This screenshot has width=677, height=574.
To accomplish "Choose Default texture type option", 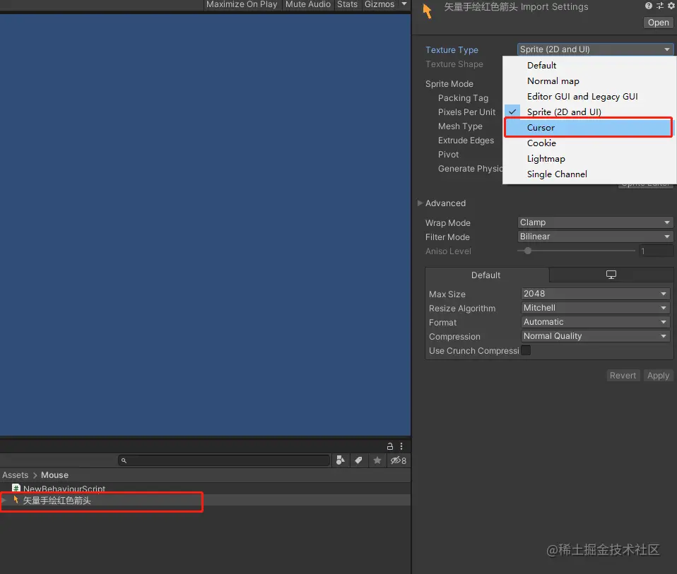I will (x=589, y=65).
